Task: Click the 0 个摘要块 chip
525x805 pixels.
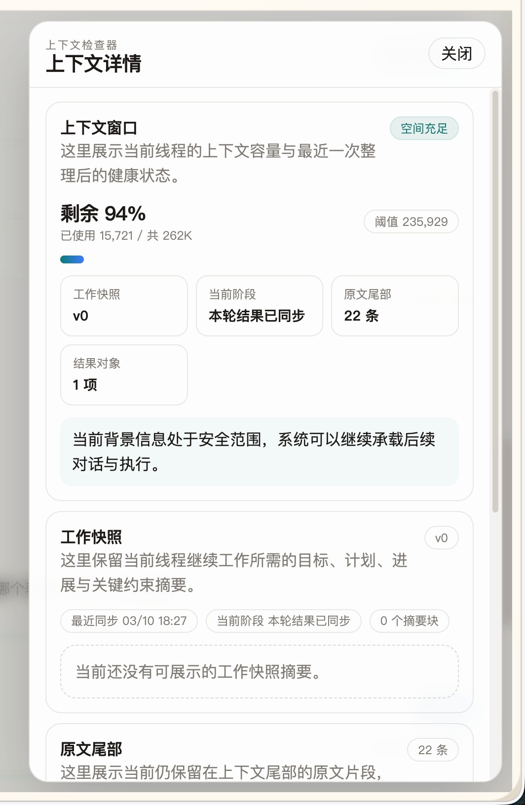Action: 409,621
